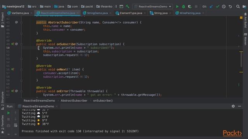
Task: Click the com package breadcrumb
Action: (x=72, y=7)
